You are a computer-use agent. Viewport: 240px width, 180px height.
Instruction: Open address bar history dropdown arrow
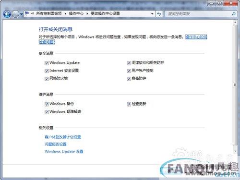point(152,14)
